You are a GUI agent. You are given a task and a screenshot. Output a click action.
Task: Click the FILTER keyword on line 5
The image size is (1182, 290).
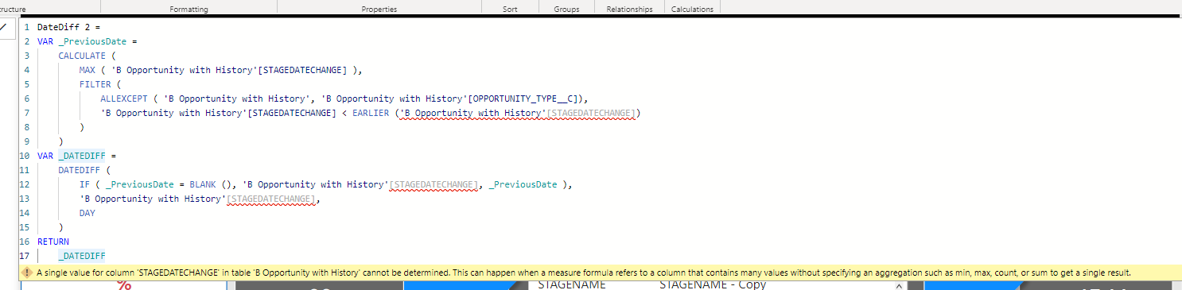coord(95,84)
